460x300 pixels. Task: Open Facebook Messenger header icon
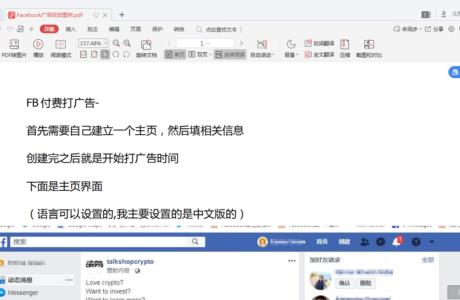point(380,242)
